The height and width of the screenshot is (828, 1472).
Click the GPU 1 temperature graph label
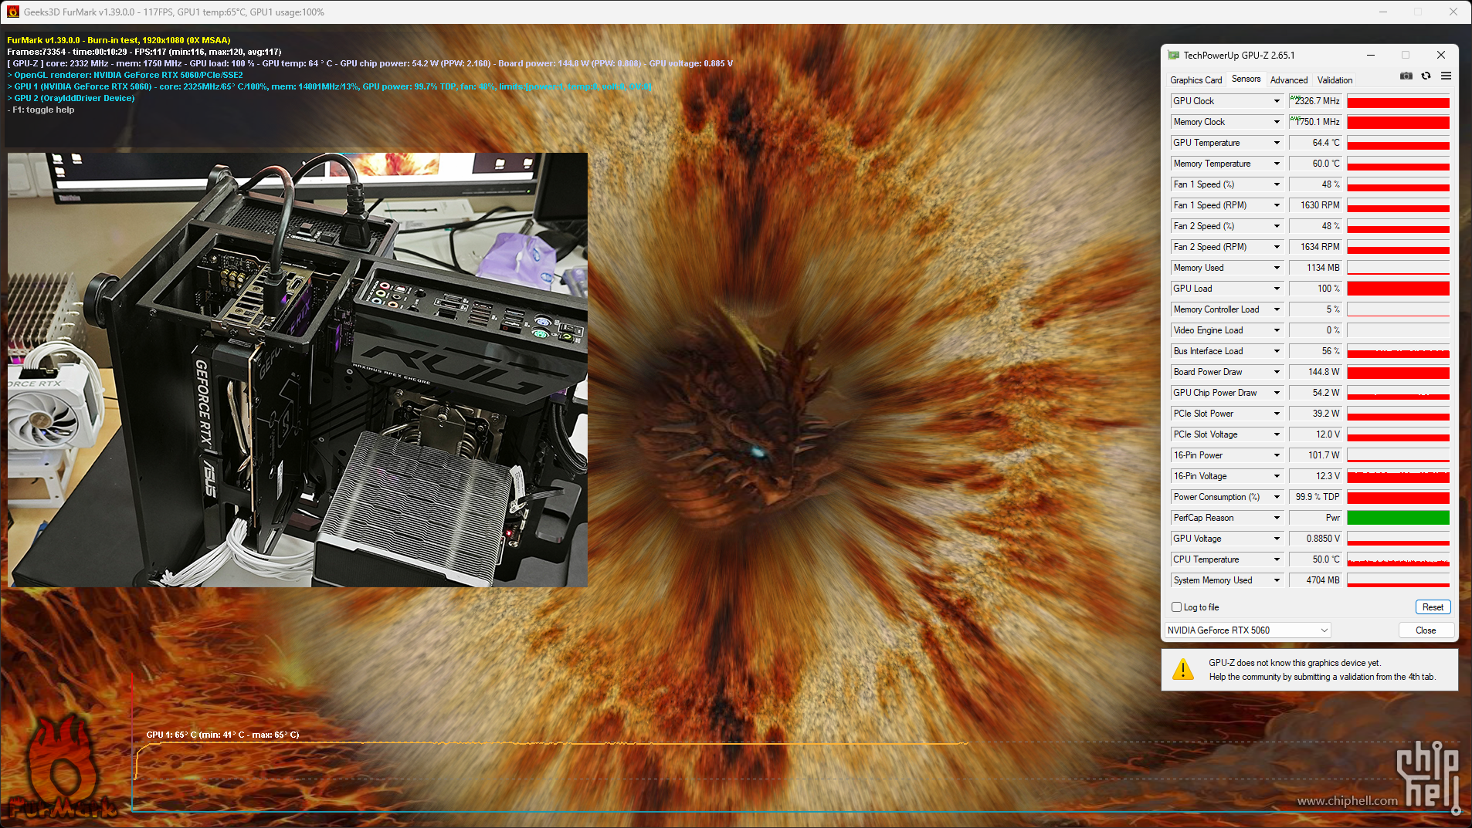click(x=222, y=735)
